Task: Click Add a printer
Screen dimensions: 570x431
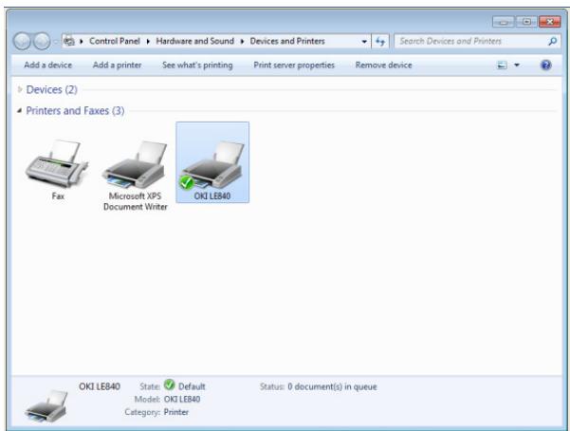Action: pyautogui.click(x=117, y=65)
